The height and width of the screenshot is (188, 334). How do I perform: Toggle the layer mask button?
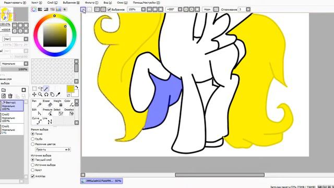point(23,90)
